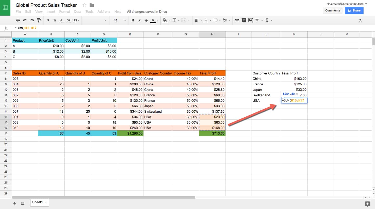
Task: Expand the Functions sigma dropdown
Action: tap(268, 20)
